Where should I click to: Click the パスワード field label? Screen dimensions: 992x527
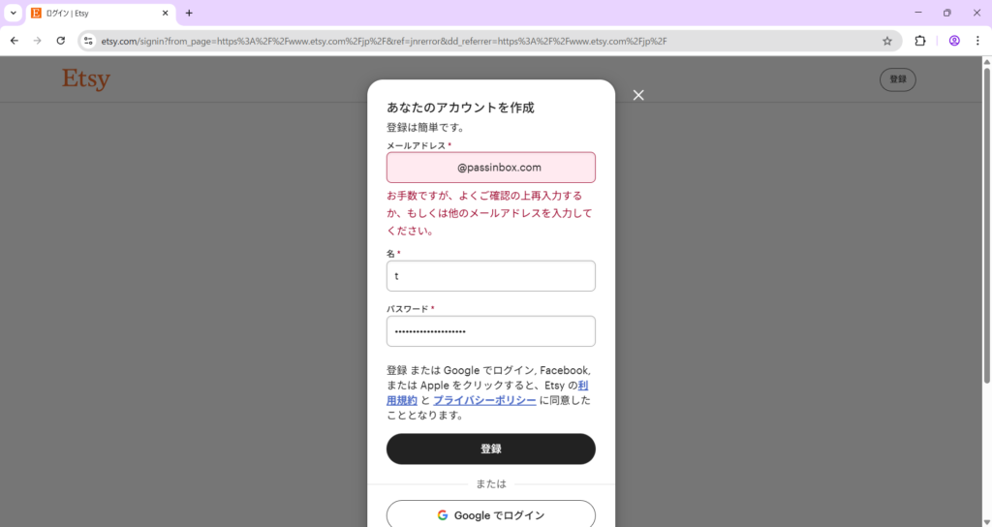(x=408, y=309)
